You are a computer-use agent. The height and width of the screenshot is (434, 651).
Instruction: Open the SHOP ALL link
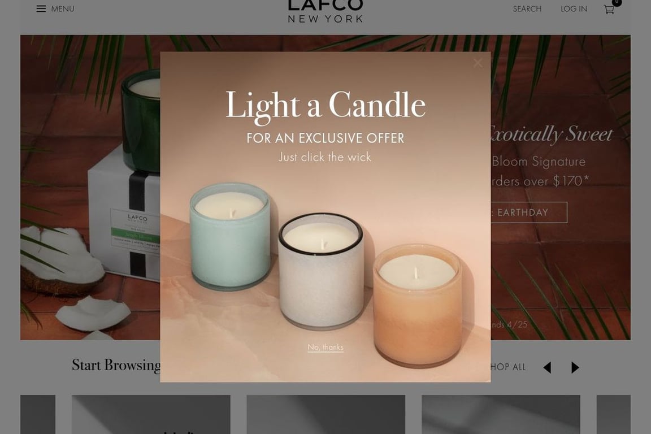click(x=508, y=367)
